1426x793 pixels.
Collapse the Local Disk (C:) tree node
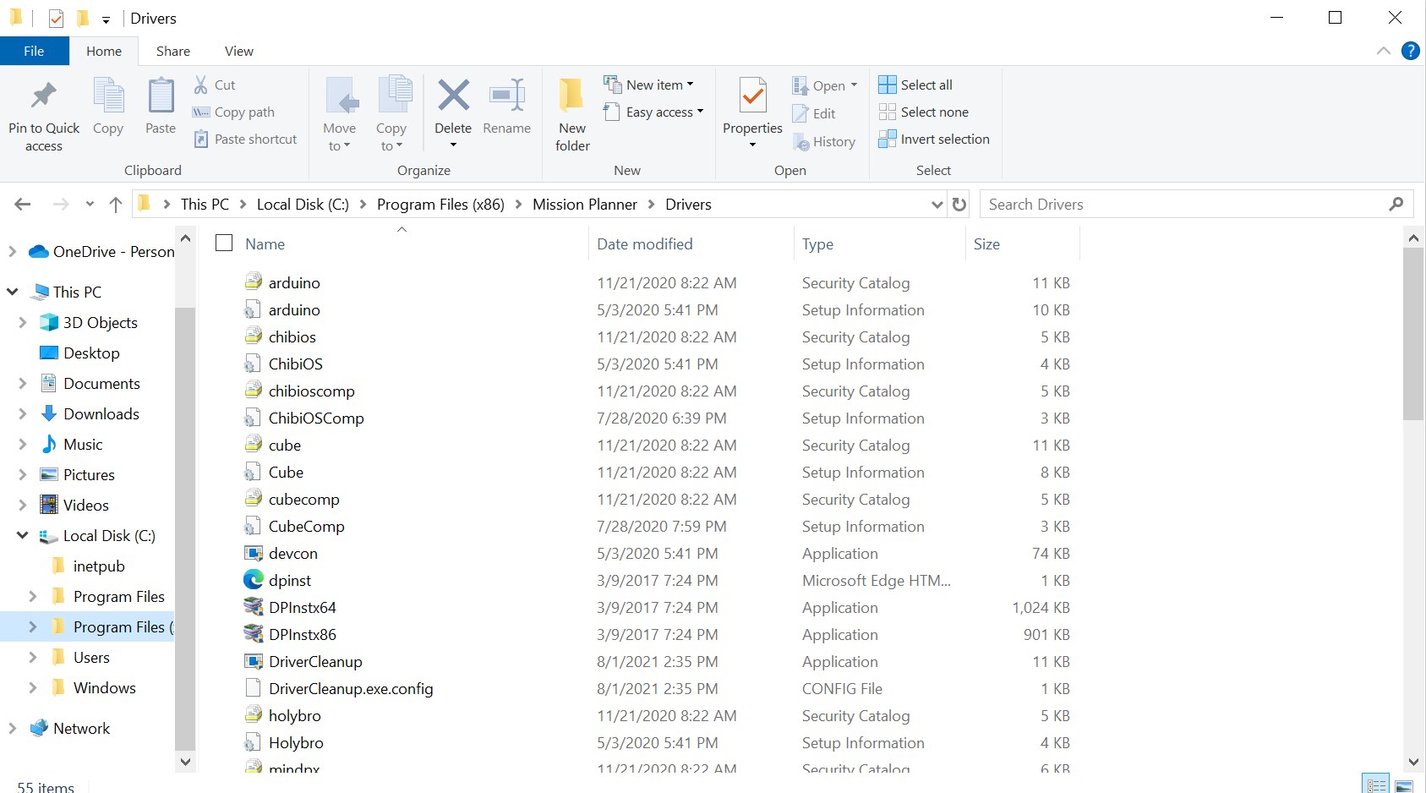click(23, 535)
